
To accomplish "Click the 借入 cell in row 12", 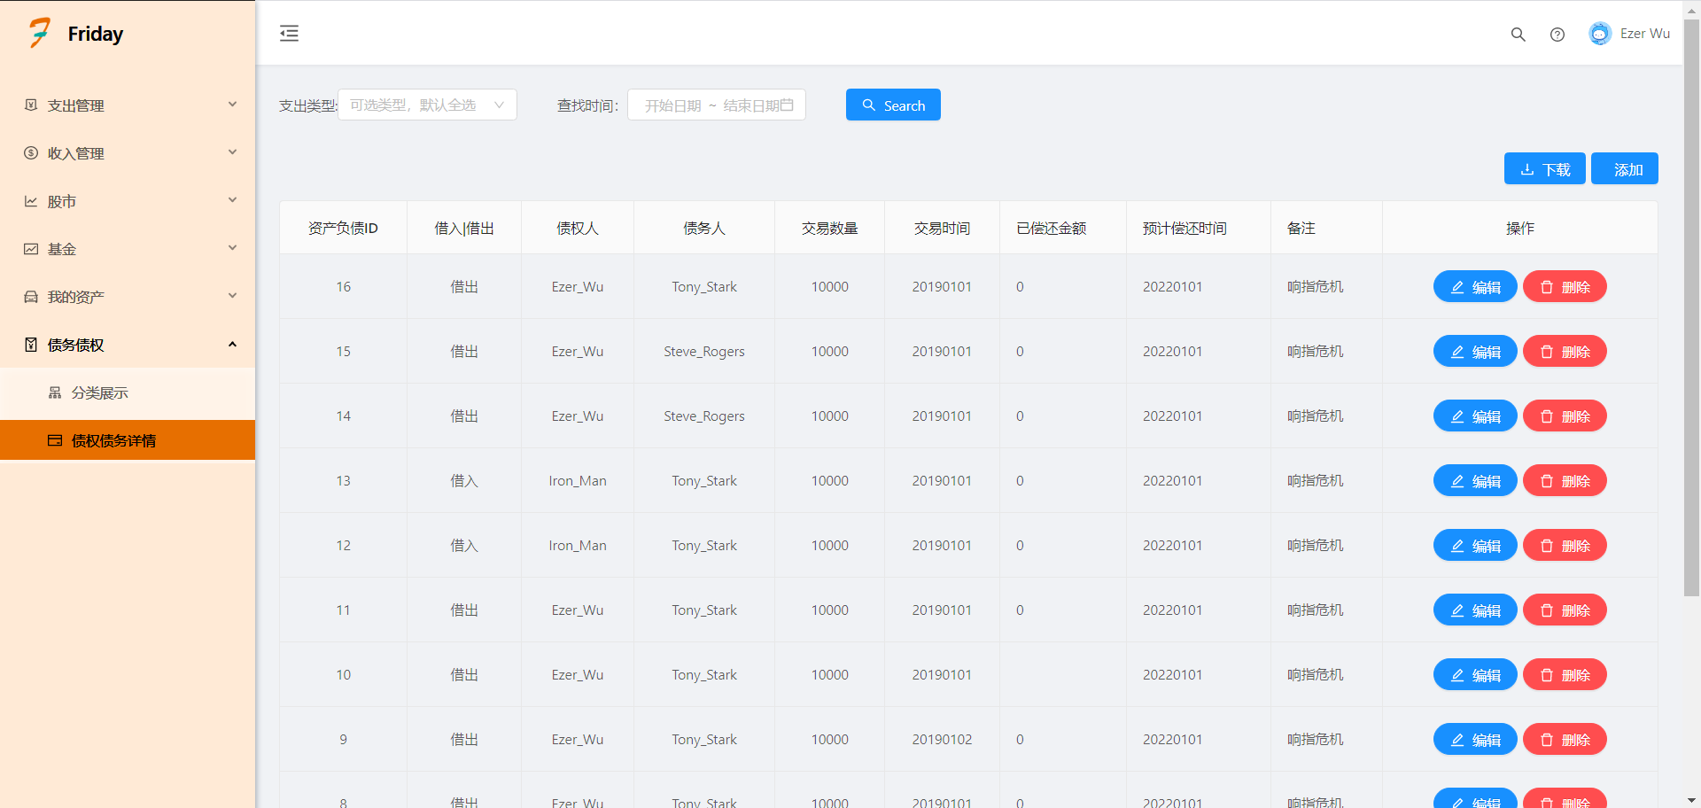I will 464,545.
